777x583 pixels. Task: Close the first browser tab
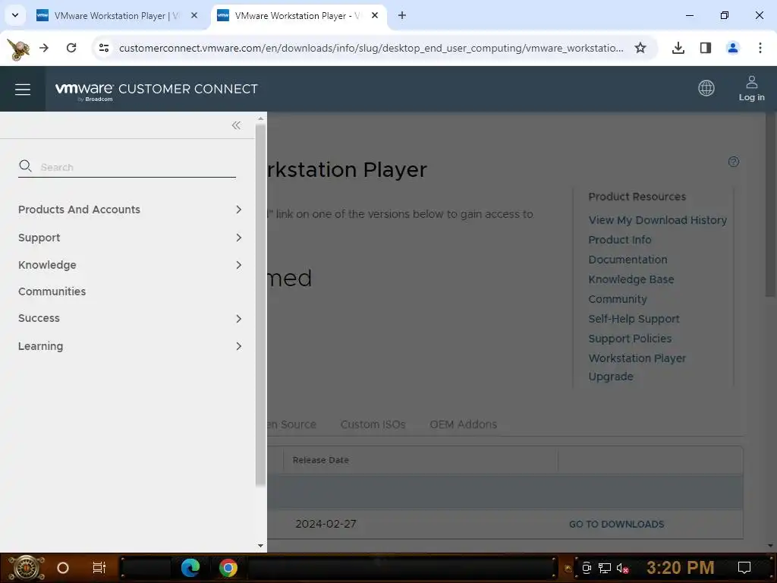[194, 15]
